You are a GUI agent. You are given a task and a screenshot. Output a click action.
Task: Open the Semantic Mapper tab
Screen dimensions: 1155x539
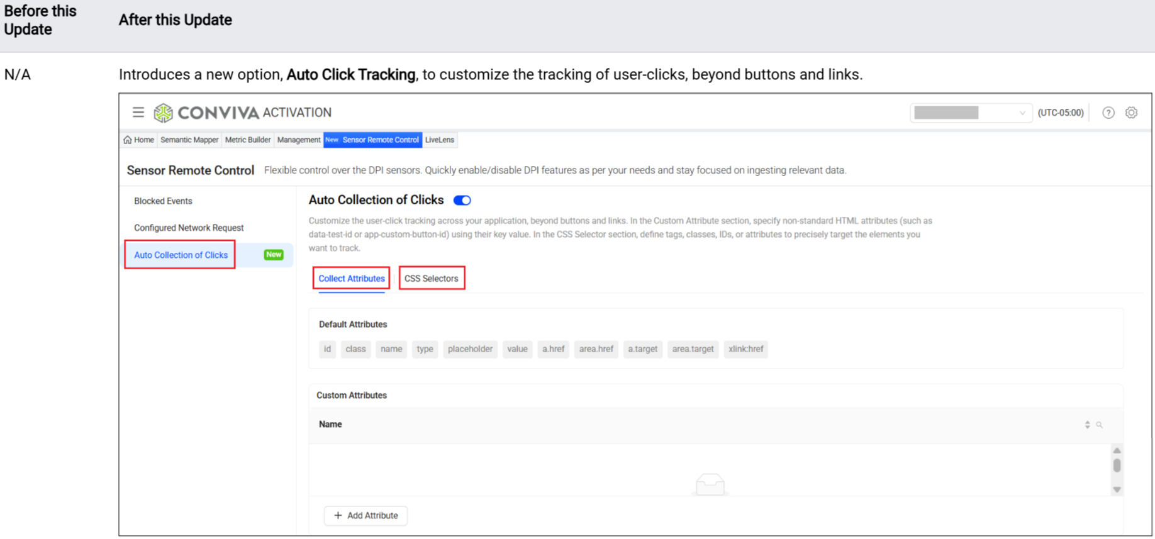(x=189, y=140)
